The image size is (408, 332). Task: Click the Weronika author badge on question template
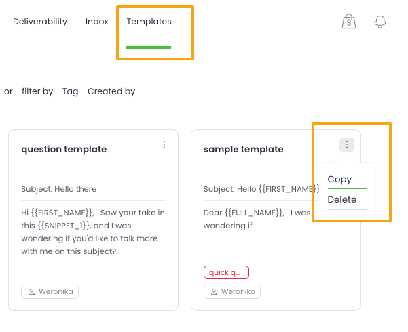50,292
